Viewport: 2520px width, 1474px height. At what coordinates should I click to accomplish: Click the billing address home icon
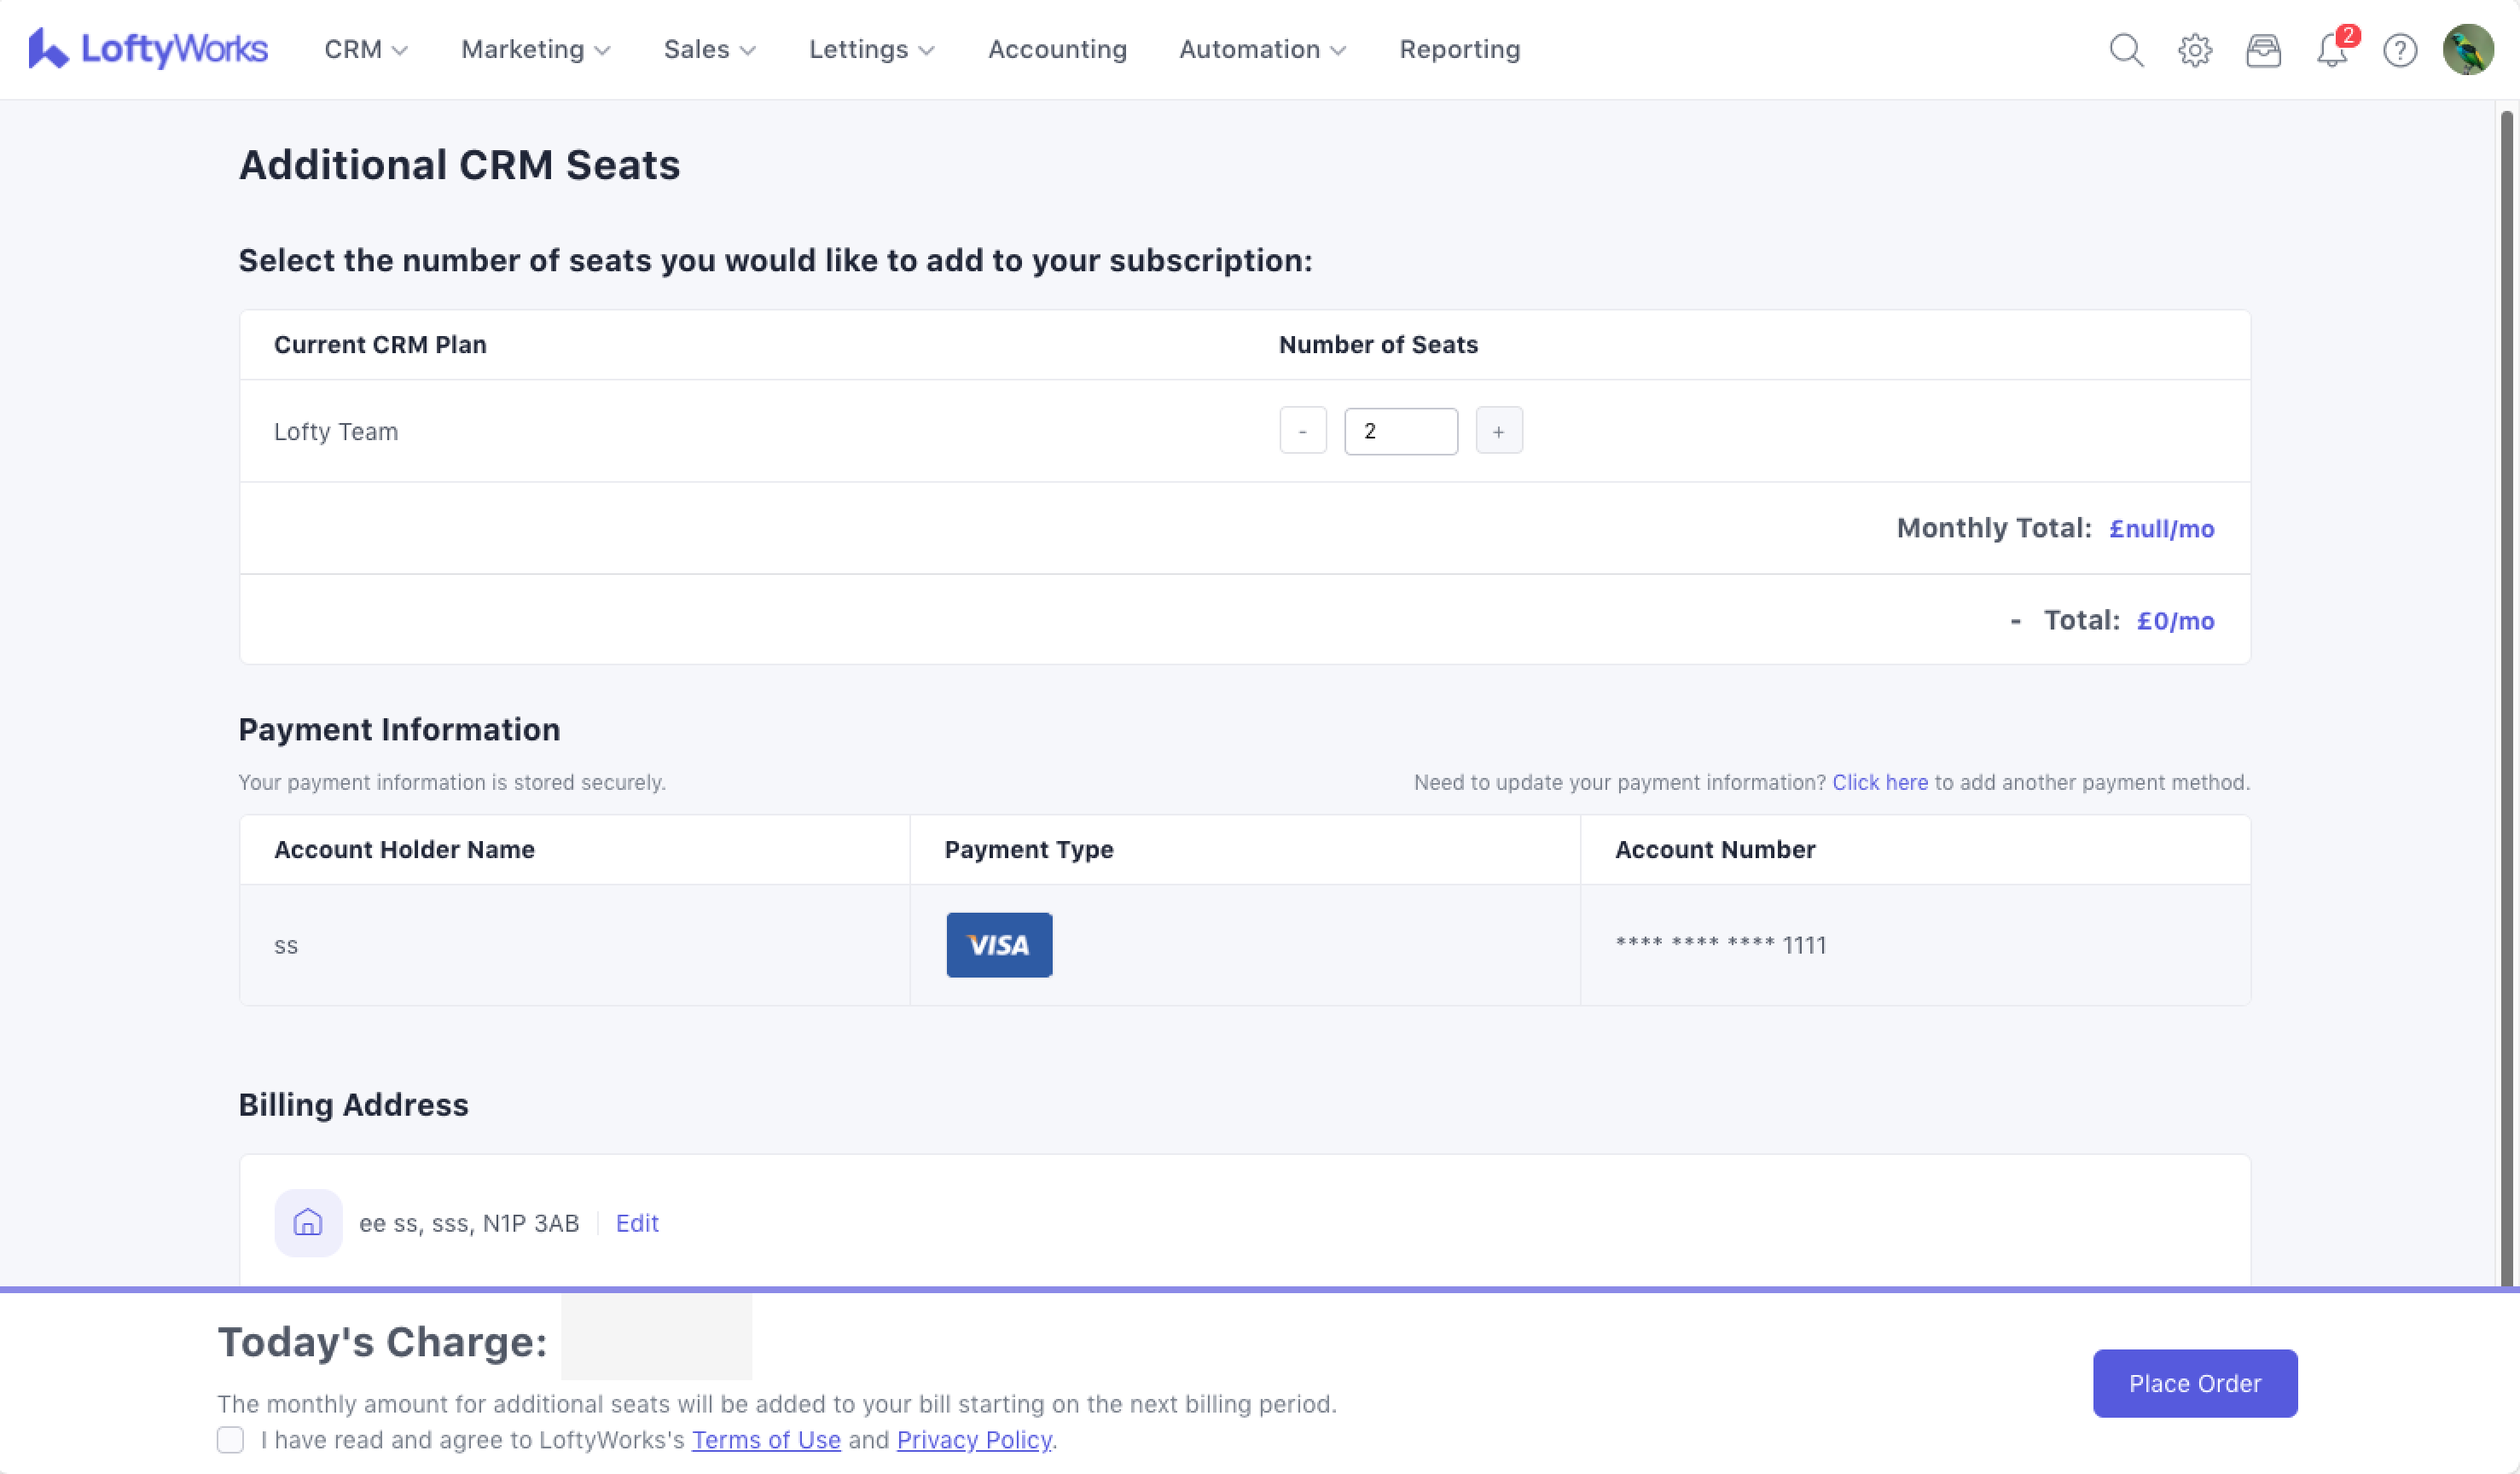[308, 1222]
